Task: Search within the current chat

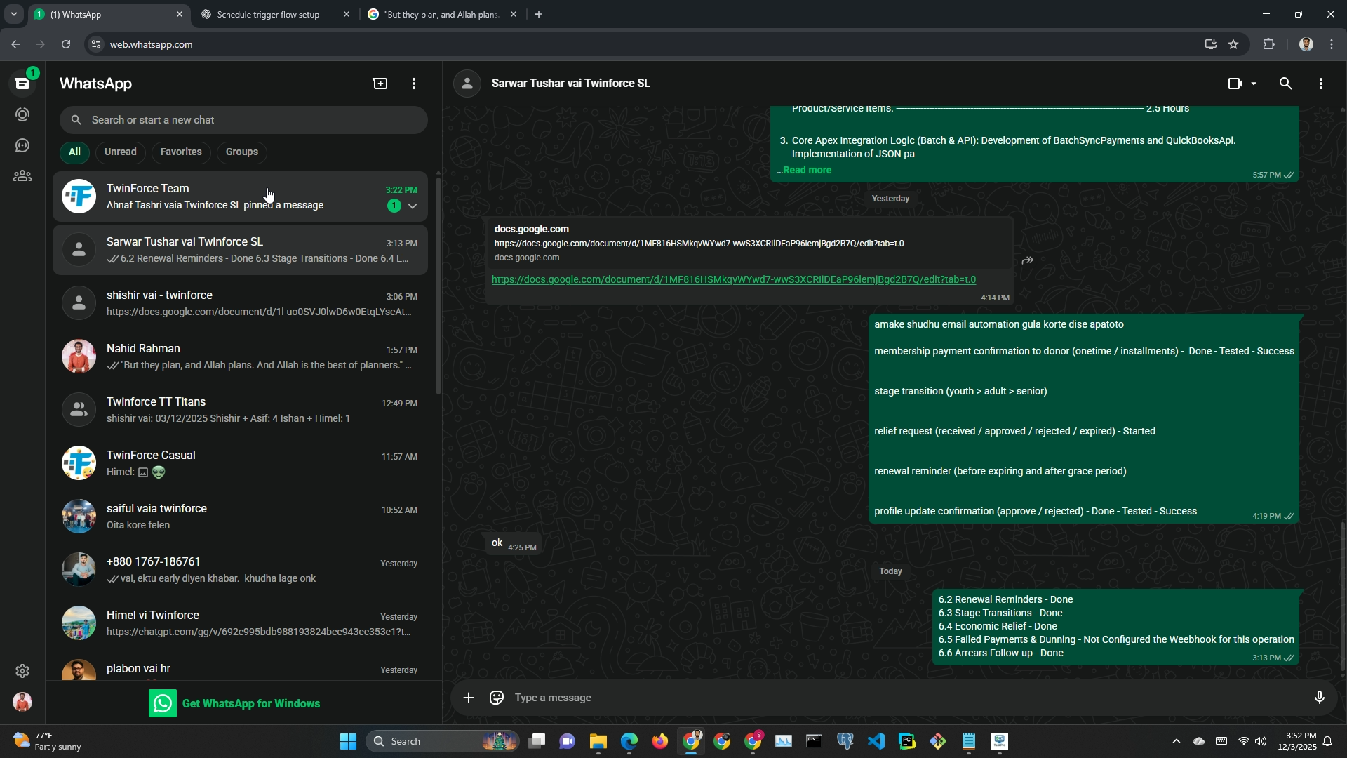Action: pos(1285,84)
